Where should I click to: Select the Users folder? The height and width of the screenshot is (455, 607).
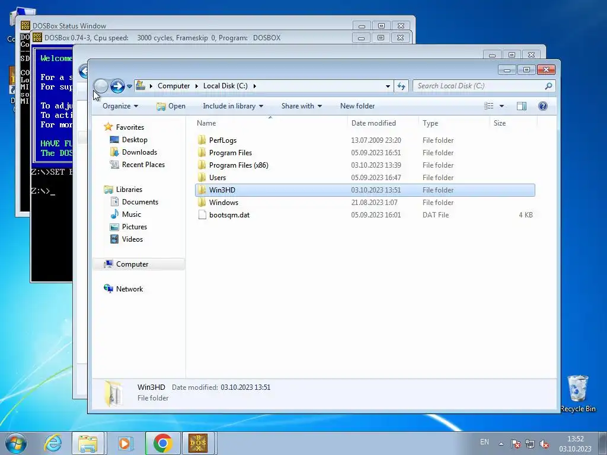217,178
